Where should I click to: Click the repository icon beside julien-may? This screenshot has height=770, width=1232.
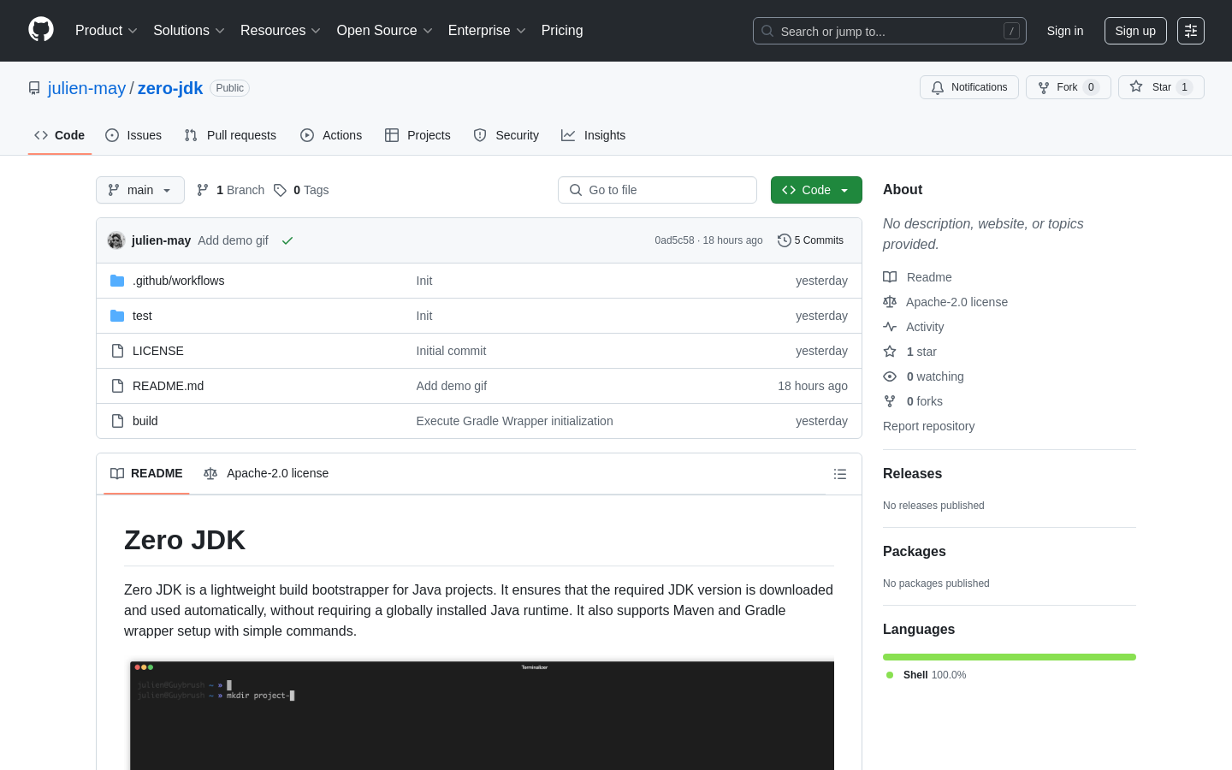pos(34,88)
